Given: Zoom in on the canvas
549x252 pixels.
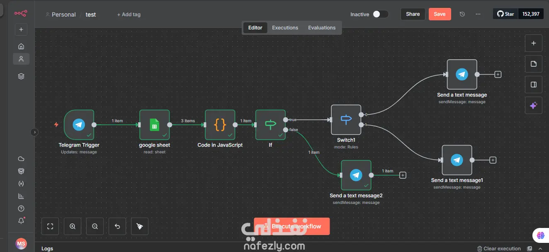Looking at the screenshot, I should click(x=73, y=226).
